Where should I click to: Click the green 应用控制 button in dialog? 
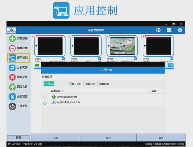coord(49,84)
